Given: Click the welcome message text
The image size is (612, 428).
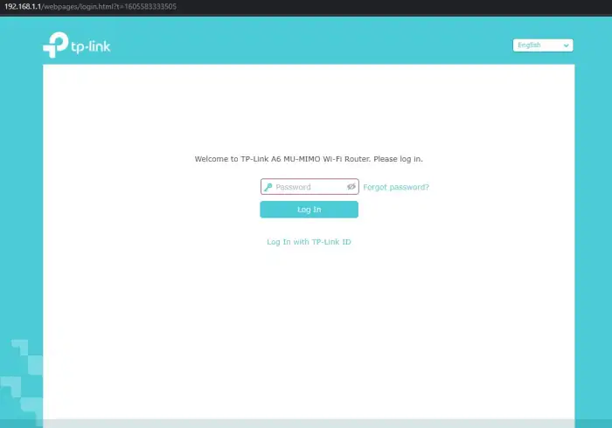Looking at the screenshot, I should click(x=309, y=160).
